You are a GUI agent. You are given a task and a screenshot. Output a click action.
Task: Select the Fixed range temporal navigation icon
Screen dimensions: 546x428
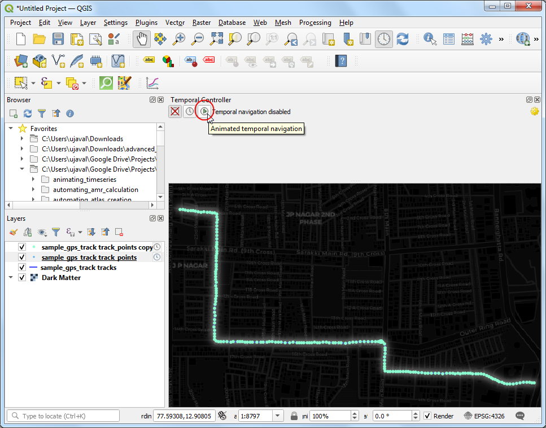point(189,112)
